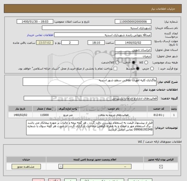The width and height of the screenshot is (187, 181).
Task: Click the delivery province field خراسان جنوبی
Action: tap(133, 50)
